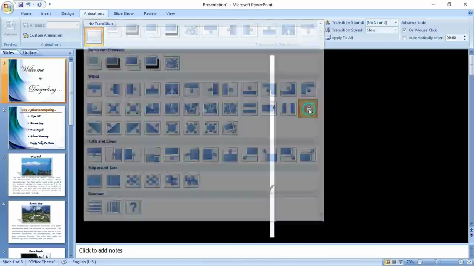Choose the Random Transition question mark icon
Image resolution: width=474 pixels, height=266 pixels.
[x=133, y=207]
